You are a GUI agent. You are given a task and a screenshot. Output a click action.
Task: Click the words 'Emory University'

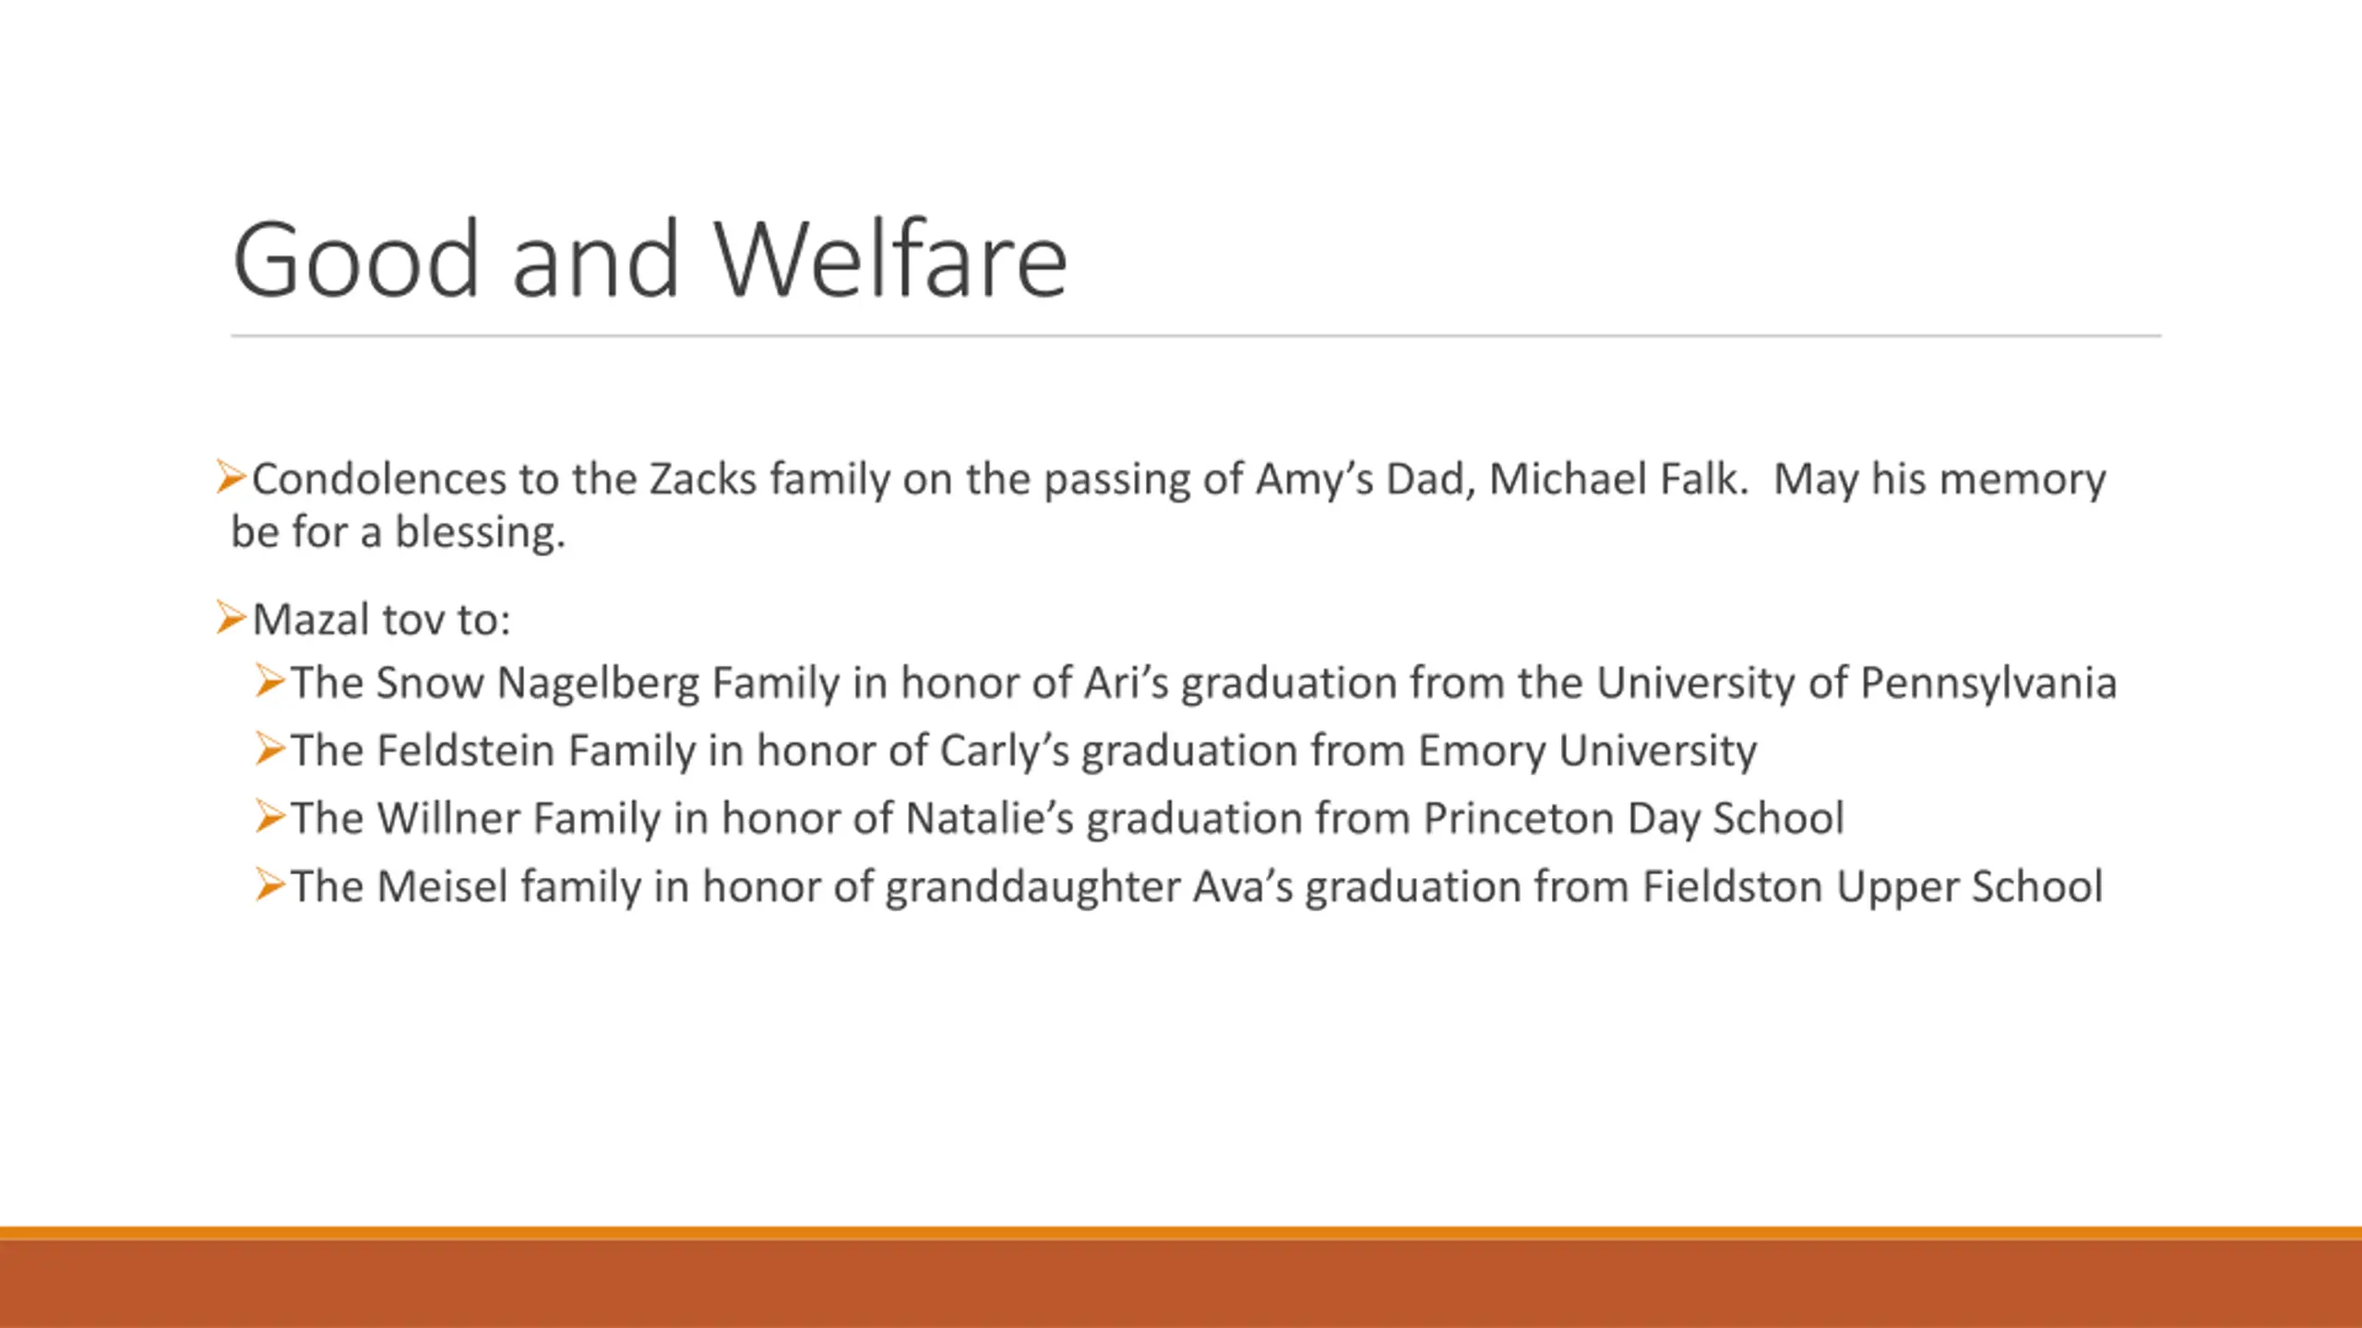(x=1588, y=751)
